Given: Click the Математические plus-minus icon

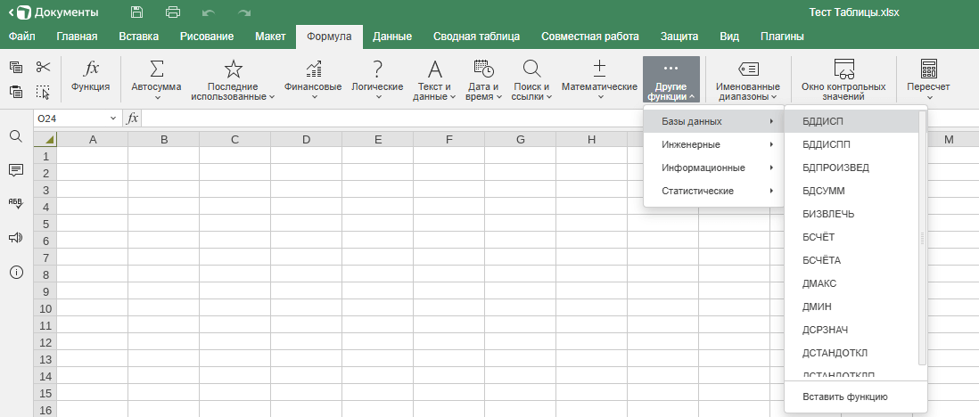Looking at the screenshot, I should (599, 69).
